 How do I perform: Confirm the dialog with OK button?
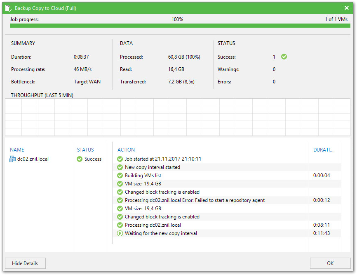pos(330,263)
